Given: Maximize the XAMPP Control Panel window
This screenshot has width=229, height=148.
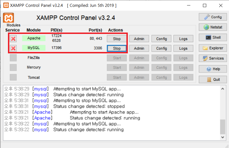Looking at the screenshot, I should tap(205, 5).
